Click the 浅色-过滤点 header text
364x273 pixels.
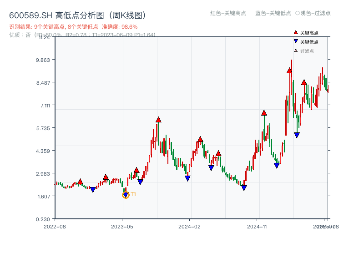(315, 13)
